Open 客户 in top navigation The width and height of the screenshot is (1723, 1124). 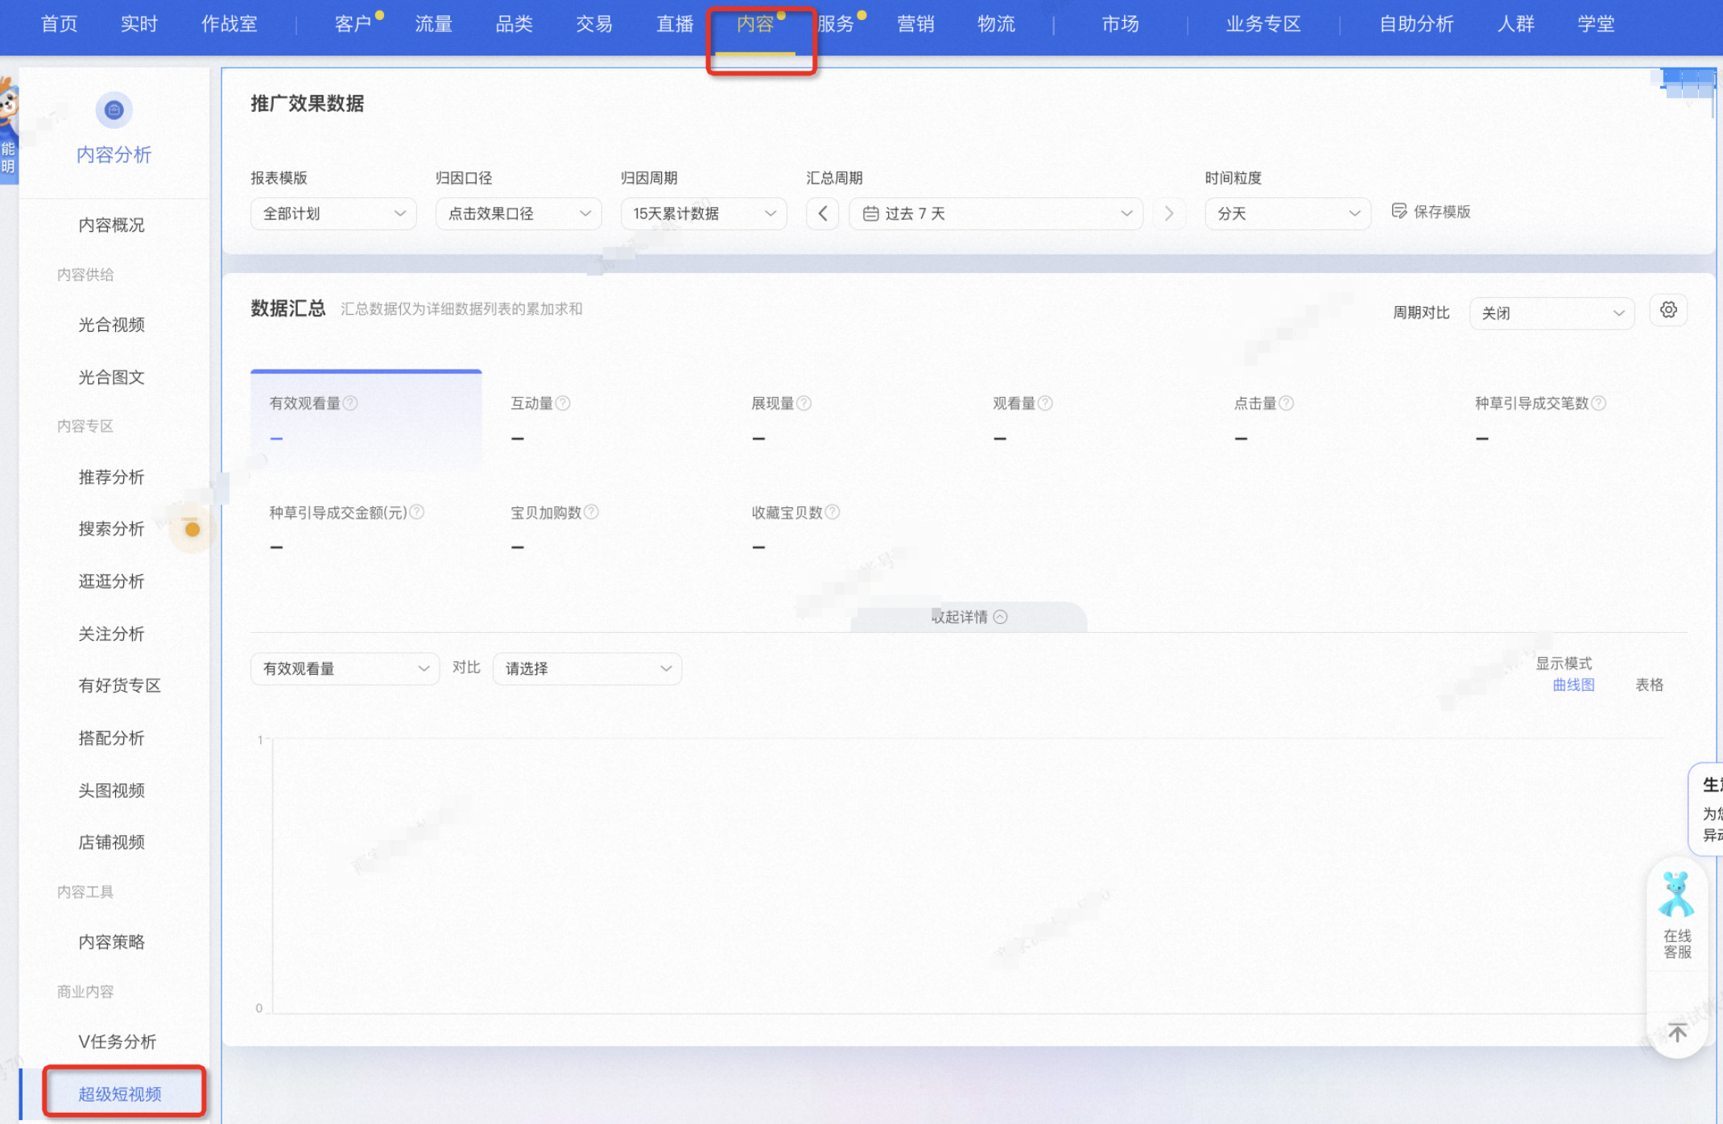coord(353,24)
